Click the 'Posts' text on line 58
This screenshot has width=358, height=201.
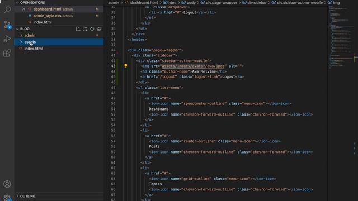154,146
